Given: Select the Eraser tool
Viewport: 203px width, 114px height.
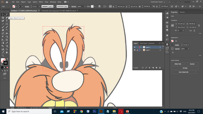Looking at the screenshot, I should [x=3, y=30].
